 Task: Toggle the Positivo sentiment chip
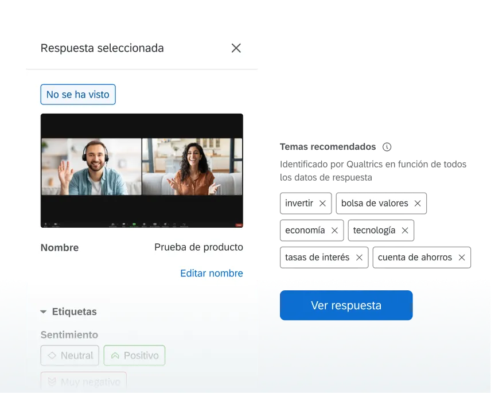coord(134,355)
